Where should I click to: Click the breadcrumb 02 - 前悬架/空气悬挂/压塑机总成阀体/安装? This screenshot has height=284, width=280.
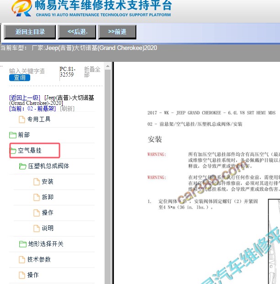195,124
